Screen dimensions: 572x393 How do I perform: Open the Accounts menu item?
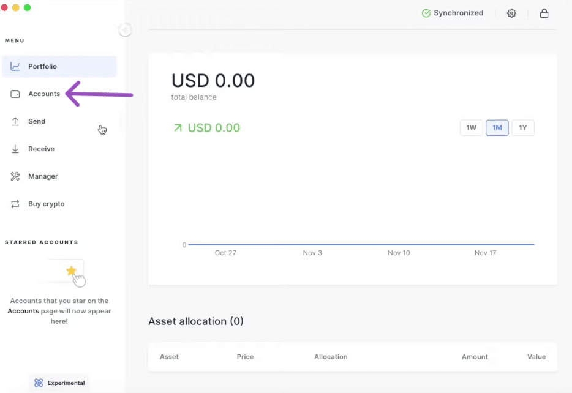point(44,94)
